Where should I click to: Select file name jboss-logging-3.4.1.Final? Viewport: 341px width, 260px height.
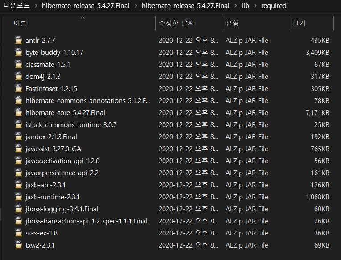pos(62,209)
